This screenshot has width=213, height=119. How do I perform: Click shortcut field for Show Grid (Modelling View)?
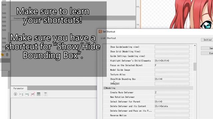172,52
